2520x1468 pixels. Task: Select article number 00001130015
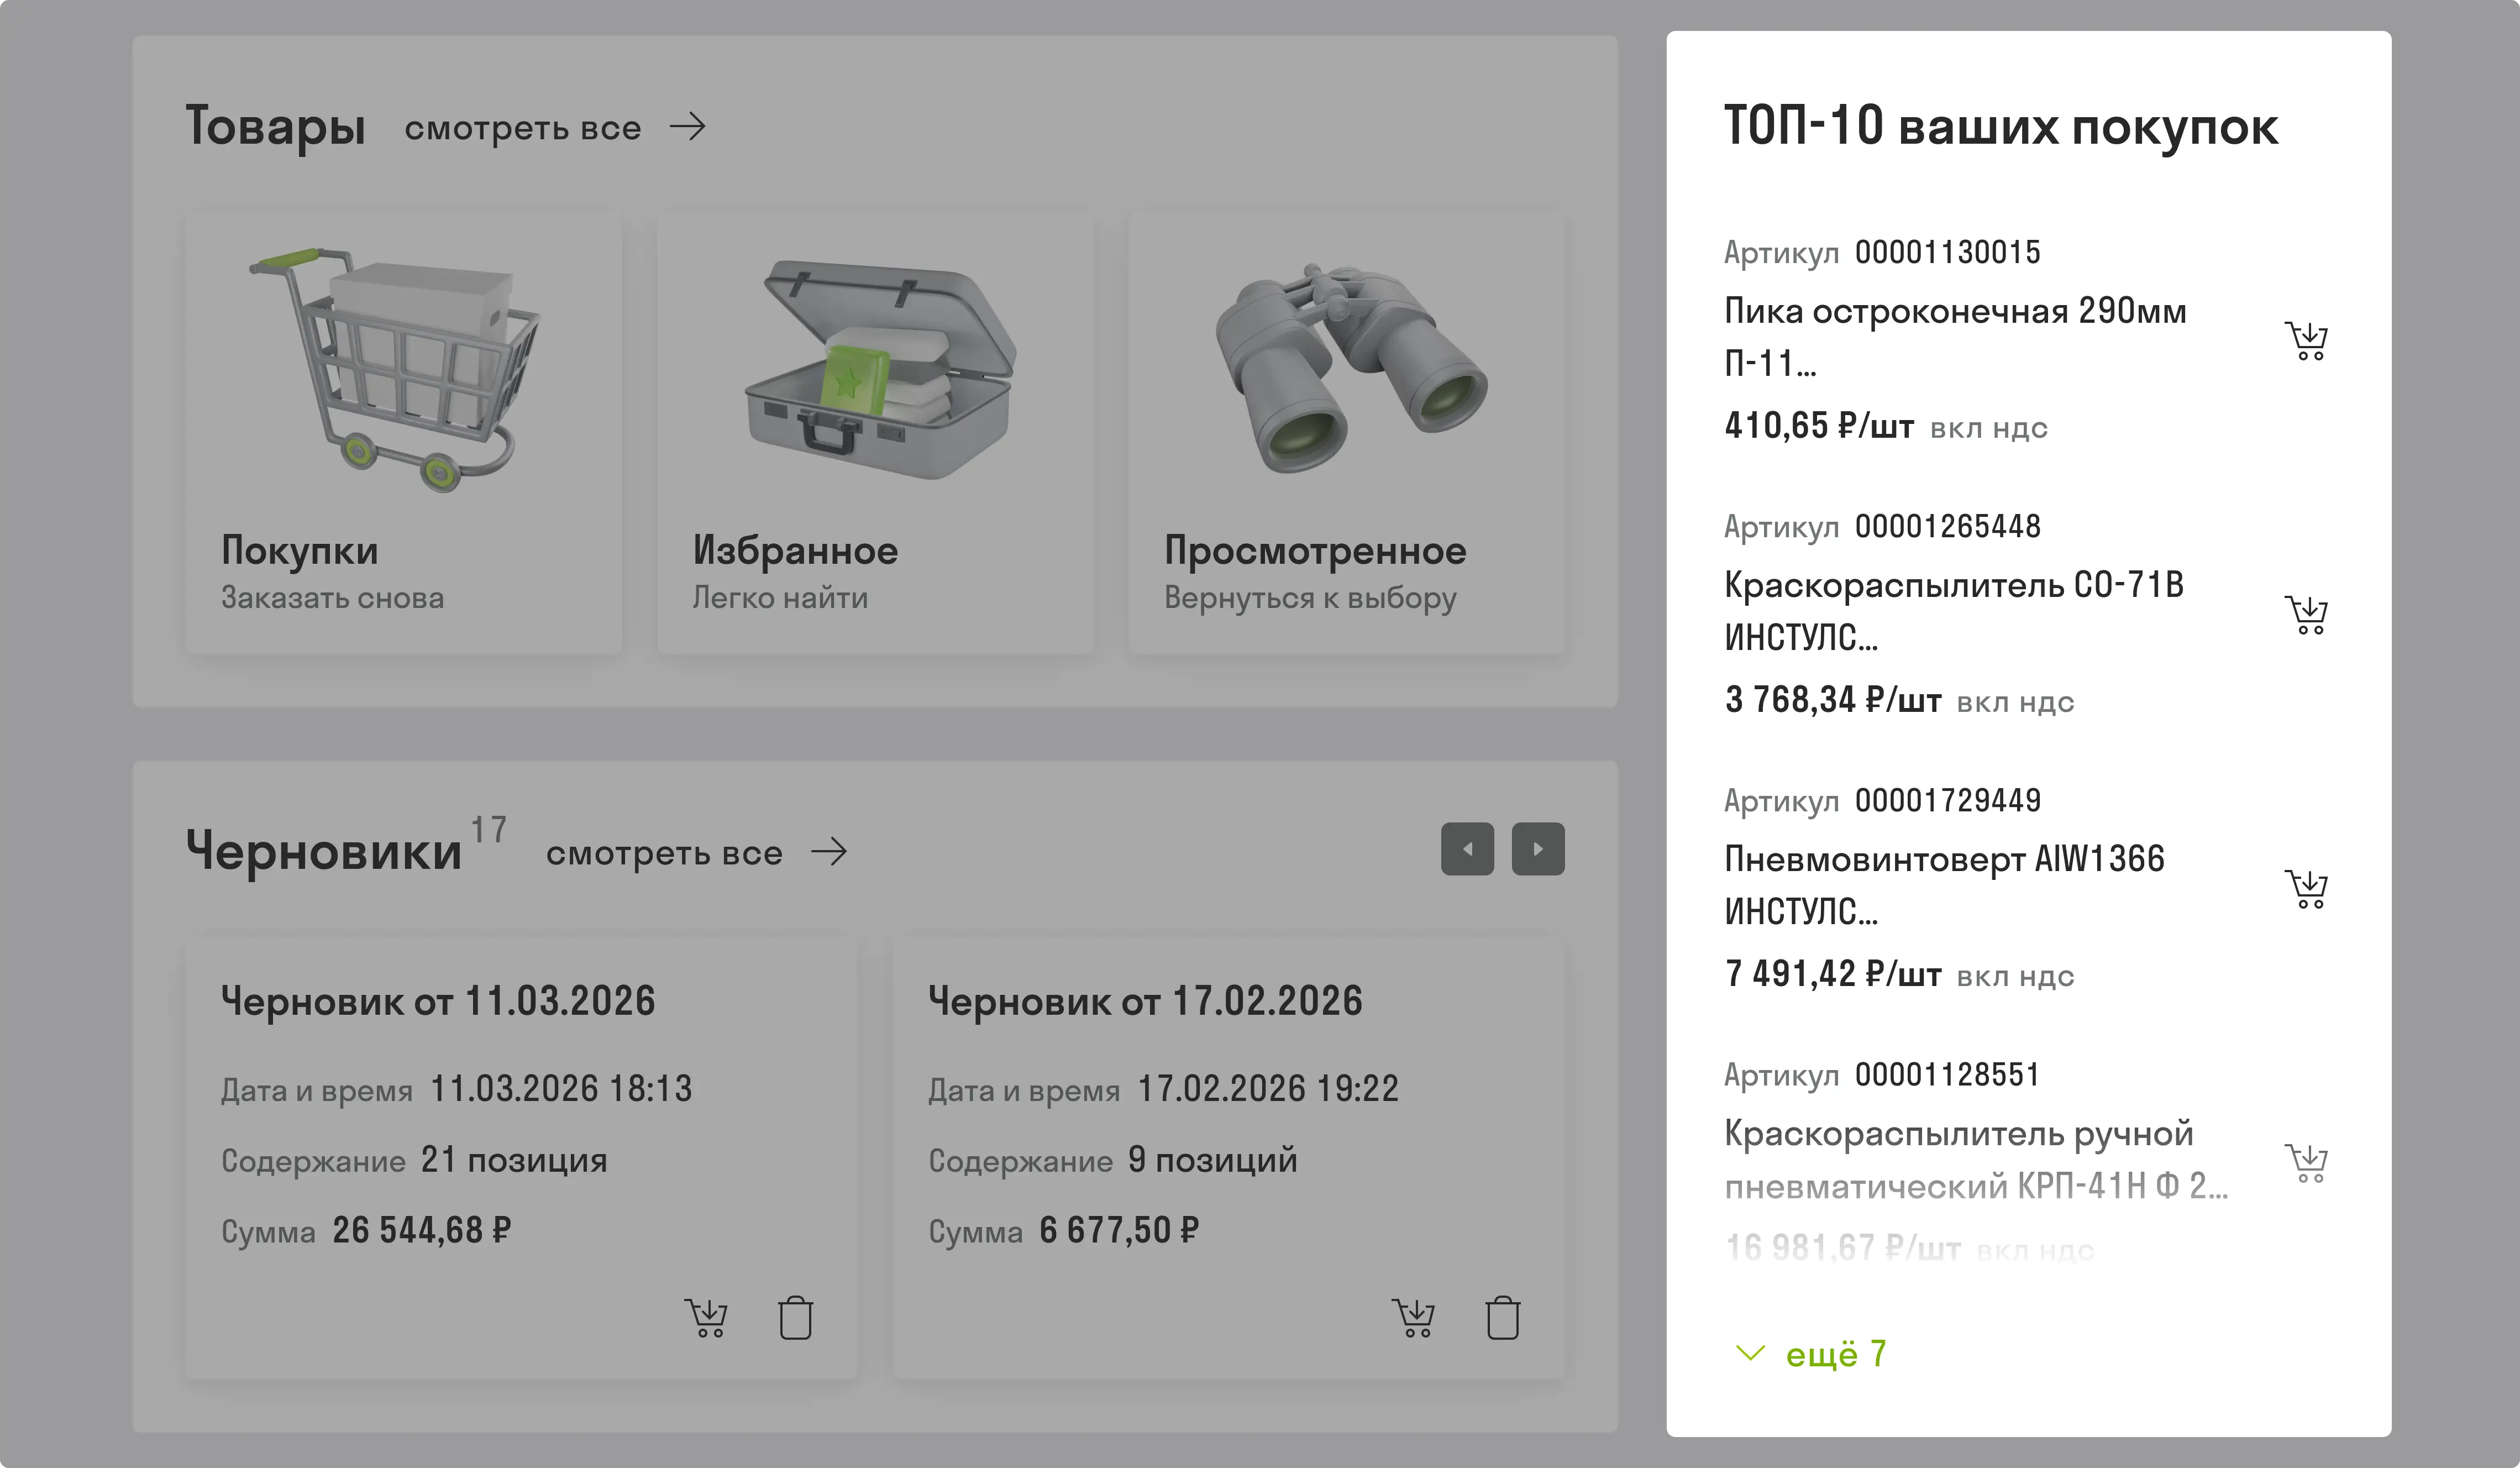pyautogui.click(x=1948, y=252)
